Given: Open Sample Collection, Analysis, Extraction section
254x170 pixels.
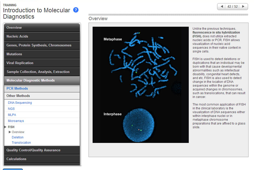Looking at the screenshot, I should click(x=42, y=72).
